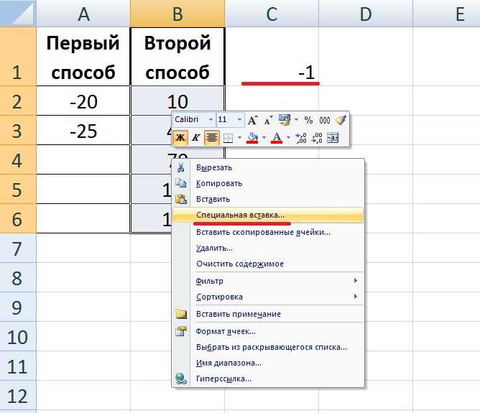Click the globe Hyperlink icon

181,379
